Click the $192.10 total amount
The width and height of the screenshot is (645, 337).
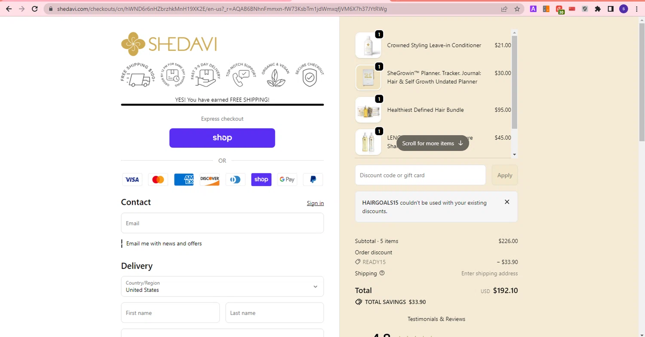pyautogui.click(x=505, y=291)
